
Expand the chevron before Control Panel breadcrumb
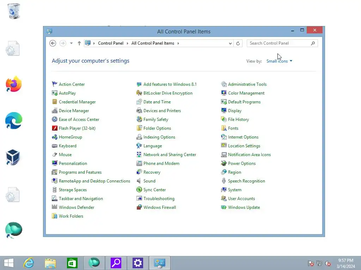pyautogui.click(x=94, y=43)
